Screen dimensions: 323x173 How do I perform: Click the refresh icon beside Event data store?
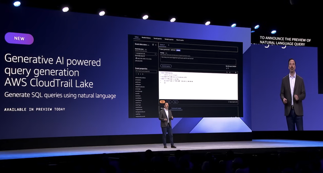[x=153, y=45]
